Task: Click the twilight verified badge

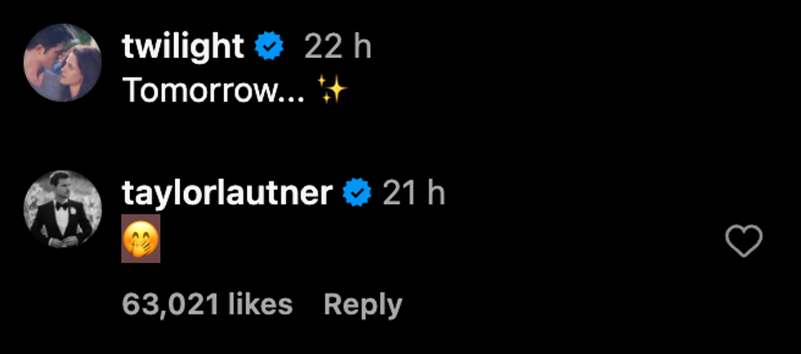Action: pyautogui.click(x=269, y=47)
